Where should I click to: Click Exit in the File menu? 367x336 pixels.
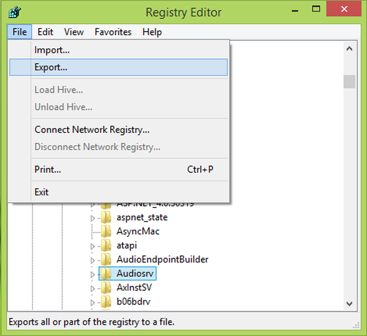[x=41, y=192]
